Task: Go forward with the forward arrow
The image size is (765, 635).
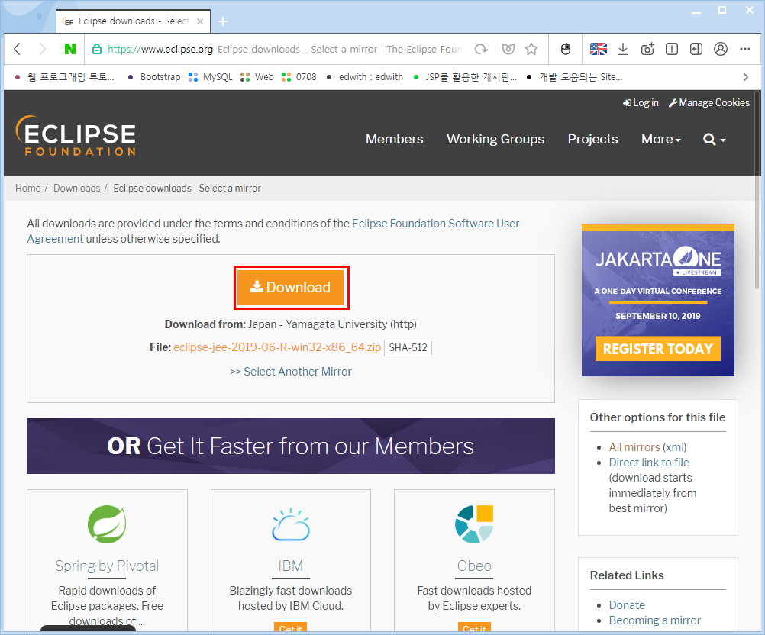Action: coord(43,49)
